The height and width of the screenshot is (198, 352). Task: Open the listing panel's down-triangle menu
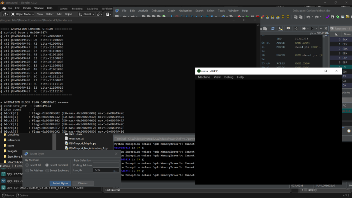(321, 28)
